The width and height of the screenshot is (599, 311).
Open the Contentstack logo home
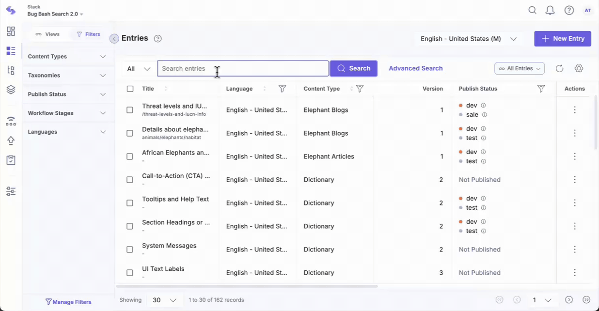point(11,11)
